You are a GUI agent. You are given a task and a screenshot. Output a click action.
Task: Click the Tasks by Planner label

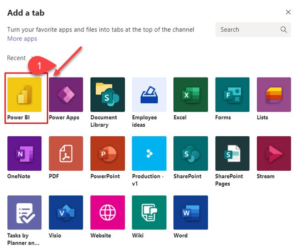(x=23, y=239)
